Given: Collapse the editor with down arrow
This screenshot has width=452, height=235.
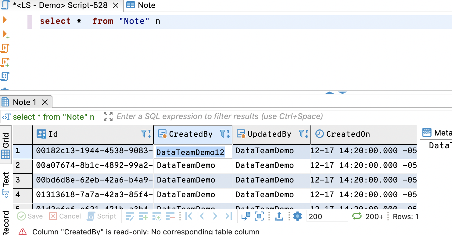Looking at the screenshot, I should tap(343, 92).
